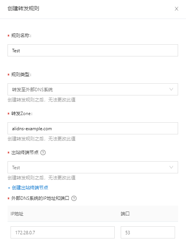Click the 转发Zone field label

[x=22, y=114]
